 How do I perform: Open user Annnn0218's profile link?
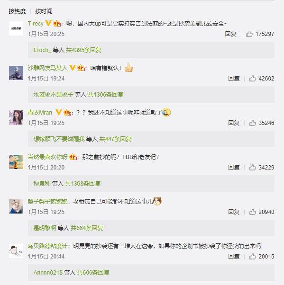48,273
